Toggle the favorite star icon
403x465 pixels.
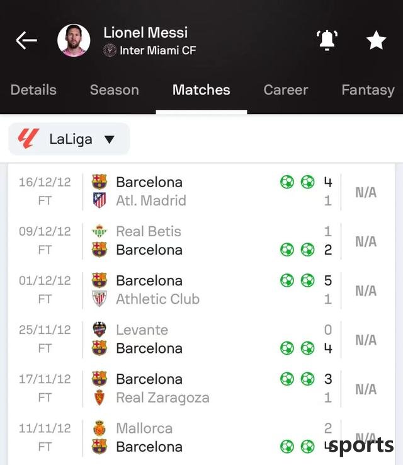click(376, 40)
